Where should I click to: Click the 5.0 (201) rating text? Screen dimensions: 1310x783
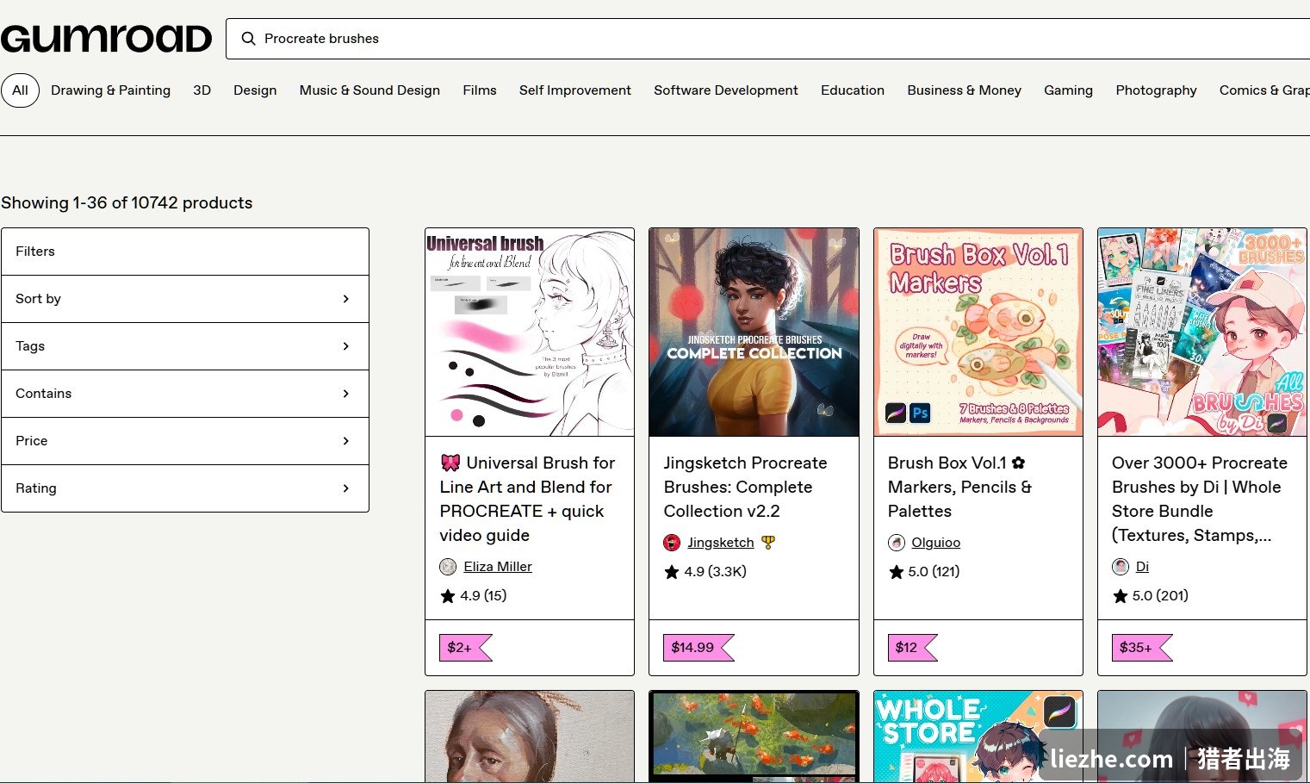point(1160,596)
